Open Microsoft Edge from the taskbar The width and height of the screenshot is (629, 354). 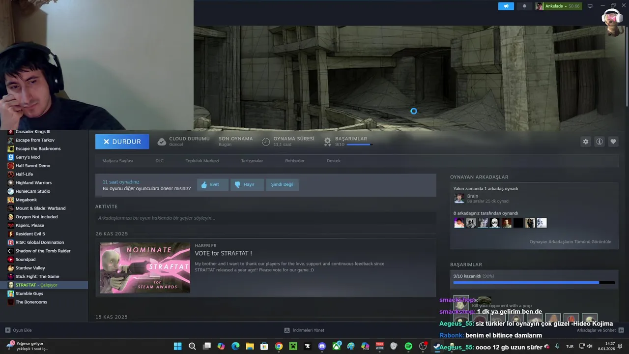[x=235, y=346]
